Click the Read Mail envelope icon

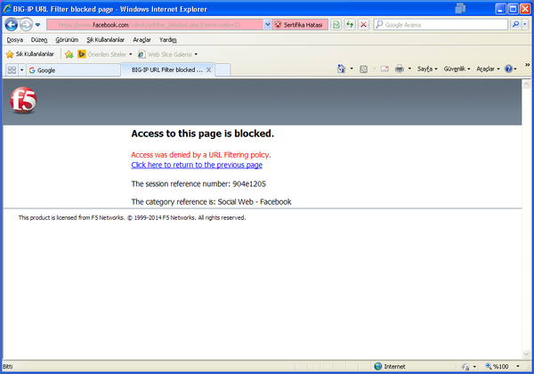point(384,69)
